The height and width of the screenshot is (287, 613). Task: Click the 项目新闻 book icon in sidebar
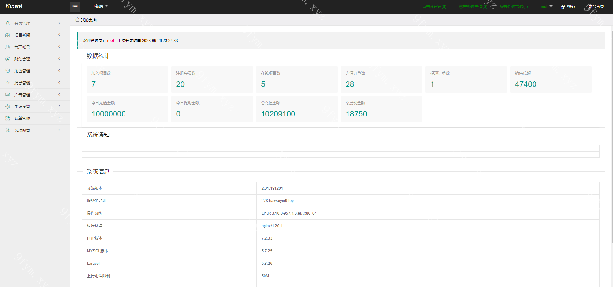(8, 35)
